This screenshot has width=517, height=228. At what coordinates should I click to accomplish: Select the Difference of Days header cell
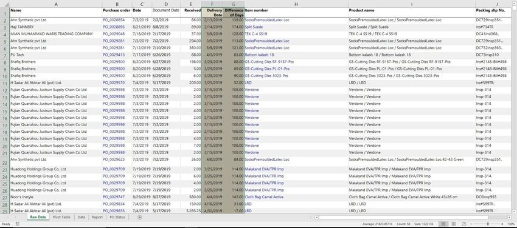(234, 13)
